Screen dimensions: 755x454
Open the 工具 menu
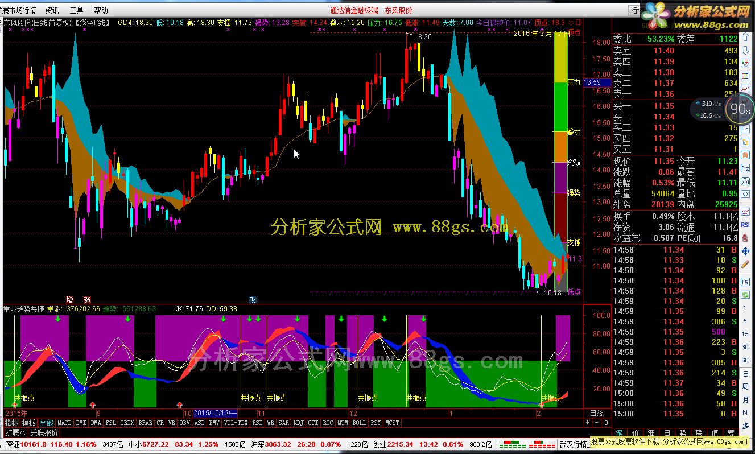click(76, 10)
